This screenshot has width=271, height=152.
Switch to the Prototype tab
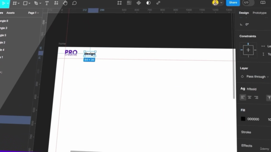[x=260, y=13]
